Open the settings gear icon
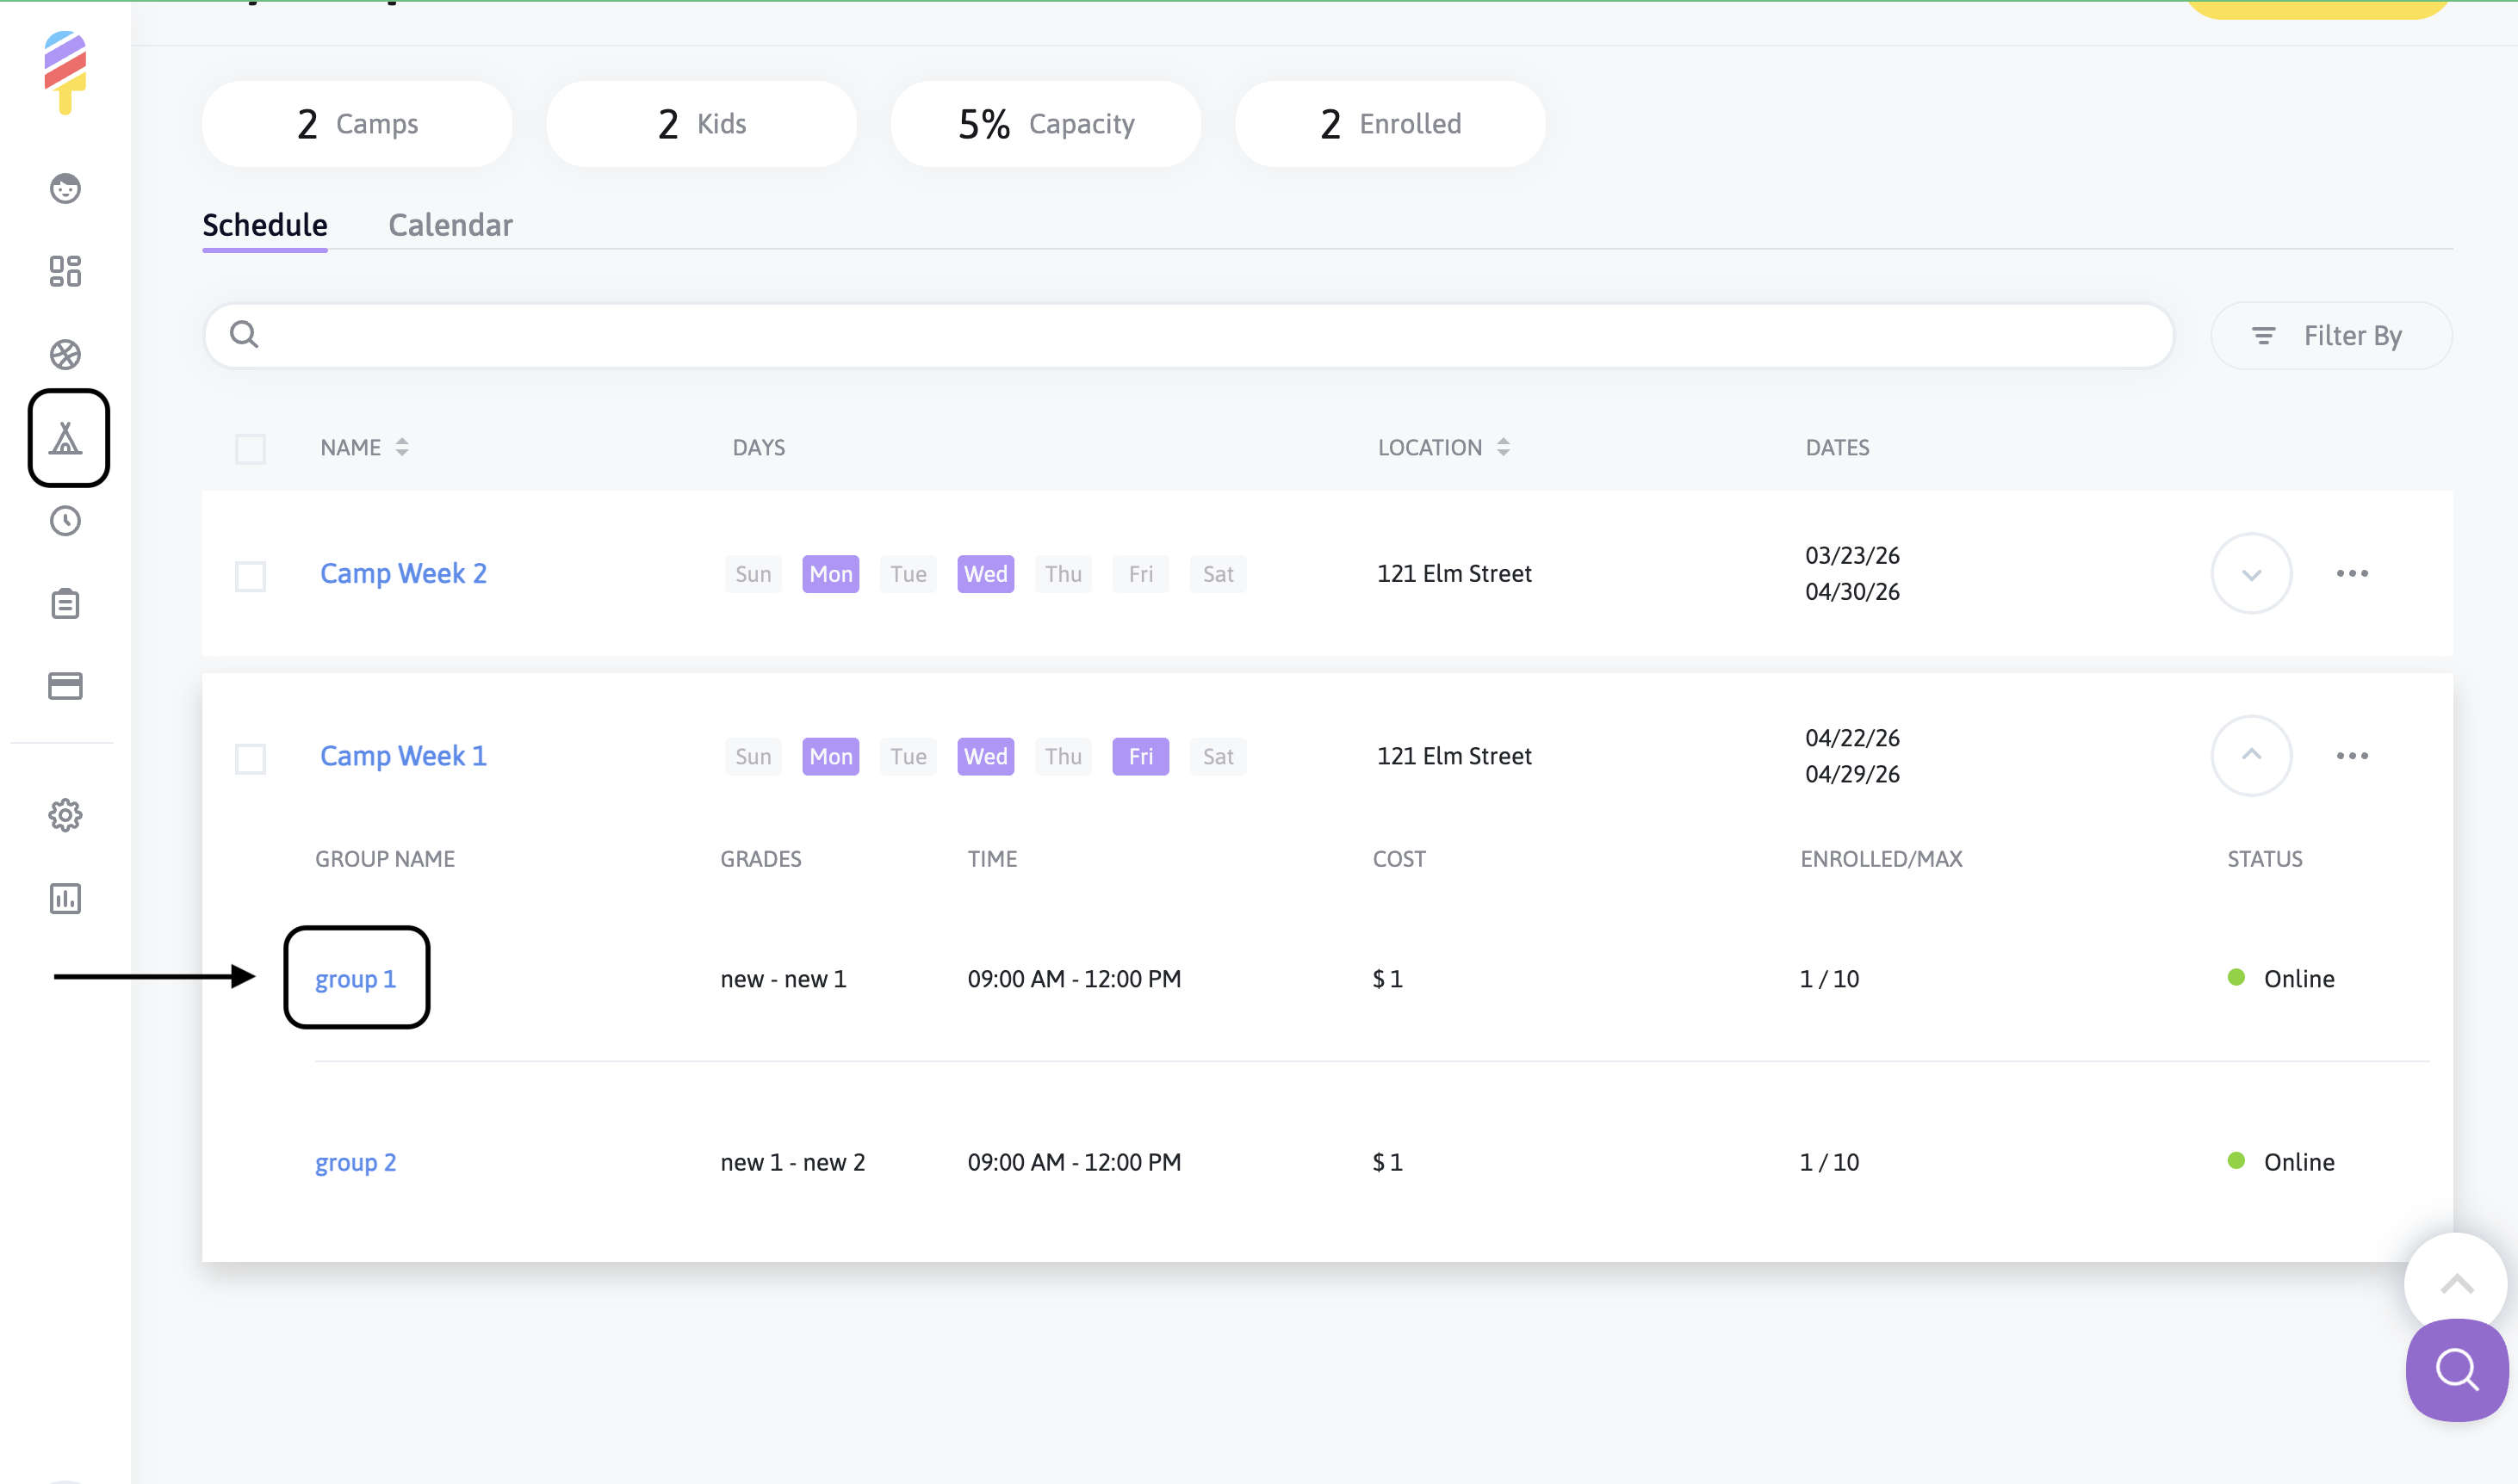Viewport: 2518px width, 1484px height. (65, 815)
